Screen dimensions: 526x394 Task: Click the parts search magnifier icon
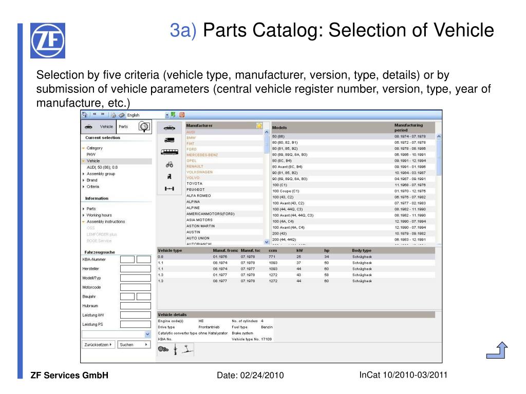coord(144,127)
